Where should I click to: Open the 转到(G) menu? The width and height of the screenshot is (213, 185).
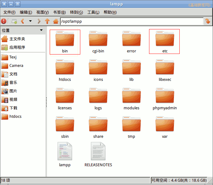(x=76, y=12)
